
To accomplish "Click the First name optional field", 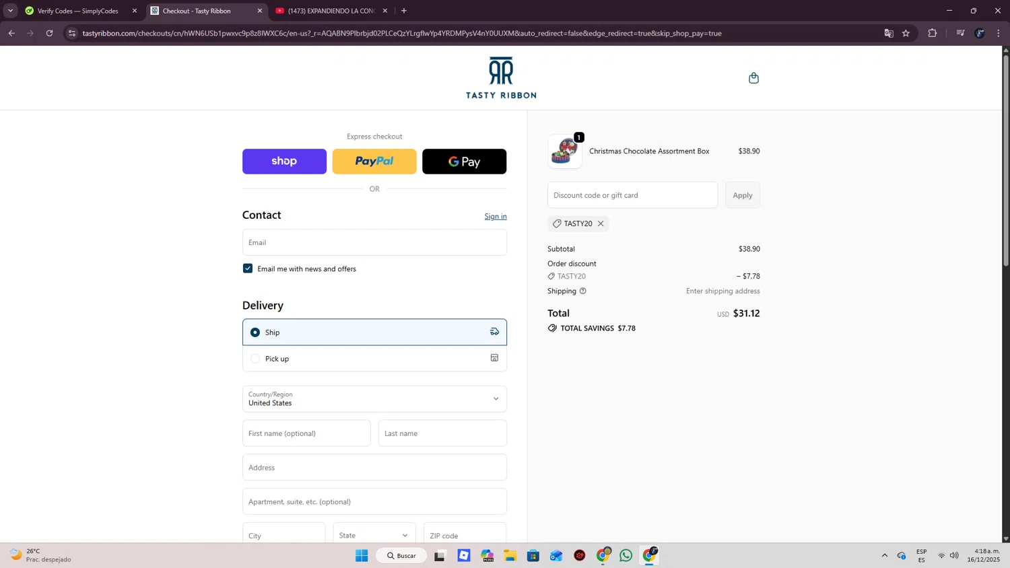I will 306,433.
